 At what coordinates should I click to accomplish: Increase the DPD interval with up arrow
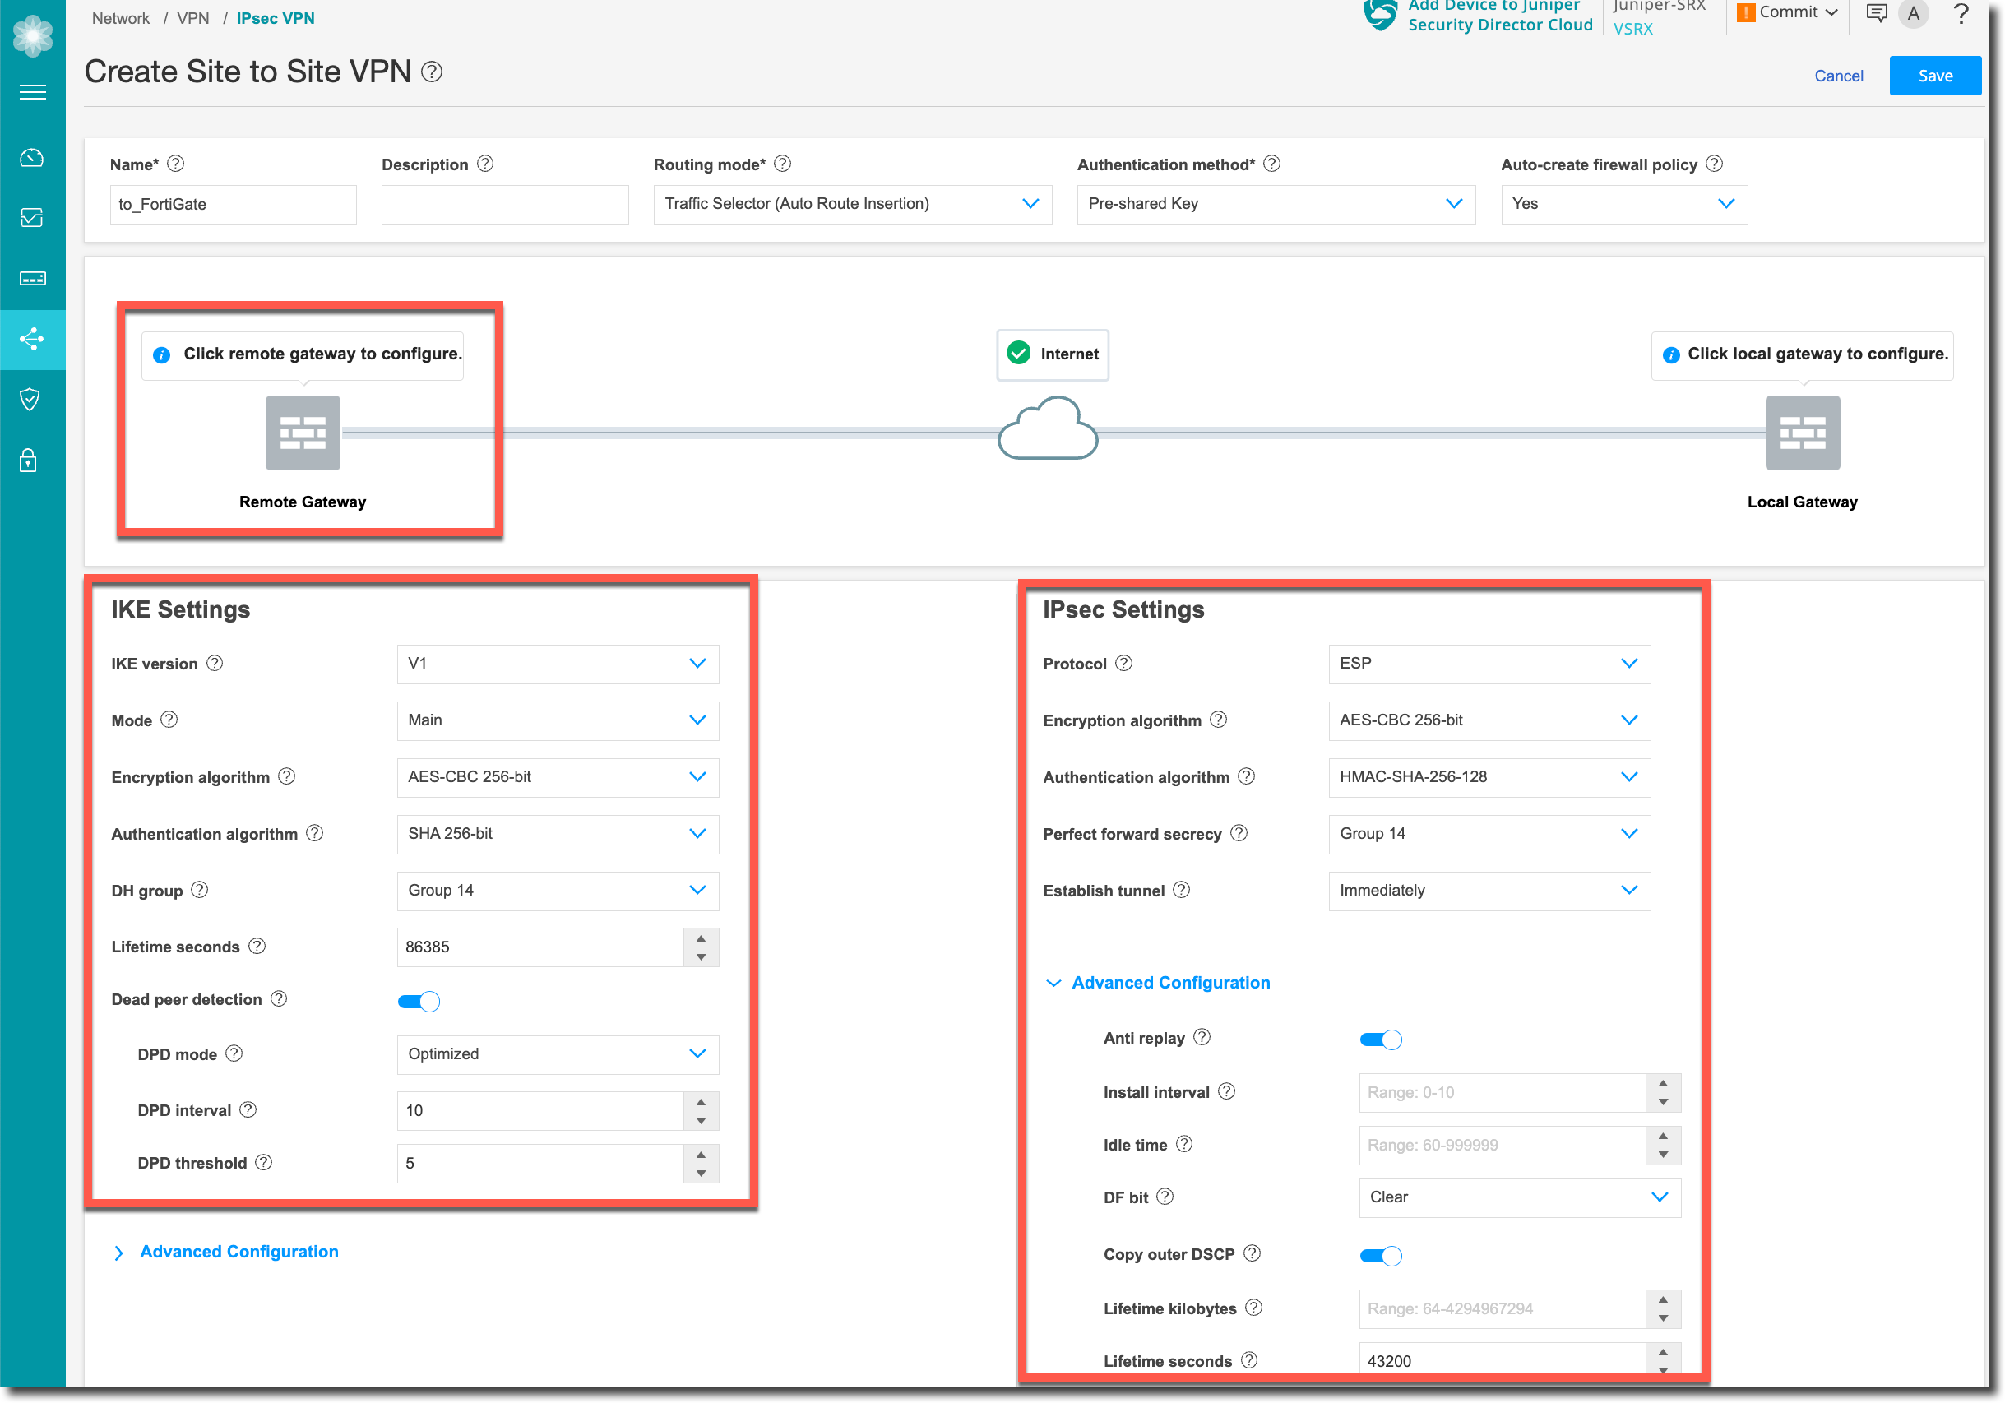(x=701, y=1102)
